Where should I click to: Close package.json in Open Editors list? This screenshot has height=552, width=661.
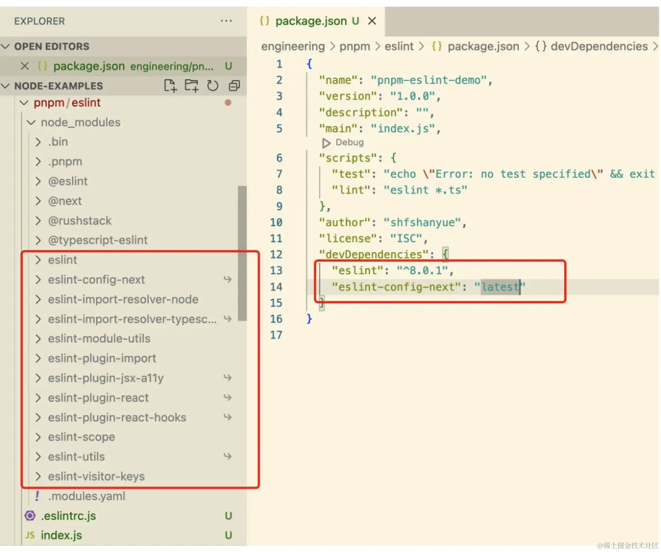pos(25,66)
